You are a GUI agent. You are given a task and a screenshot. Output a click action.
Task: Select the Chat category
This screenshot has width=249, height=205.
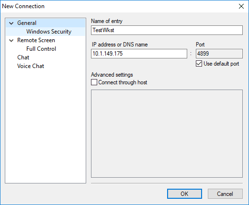23,57
